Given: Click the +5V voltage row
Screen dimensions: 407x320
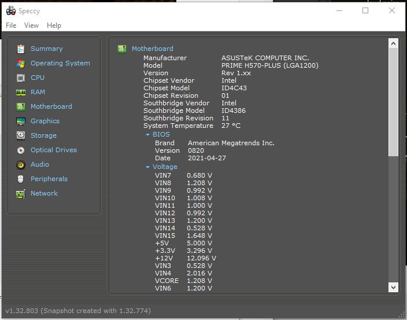Looking at the screenshot, I should [x=183, y=243].
